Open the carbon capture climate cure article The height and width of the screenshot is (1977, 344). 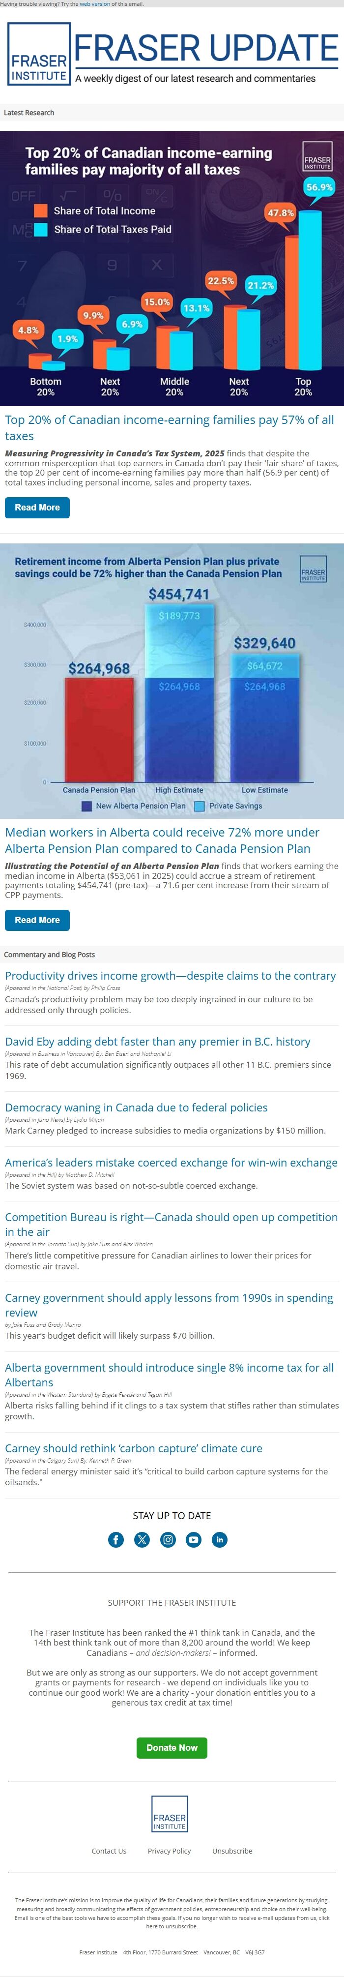coord(133,1448)
